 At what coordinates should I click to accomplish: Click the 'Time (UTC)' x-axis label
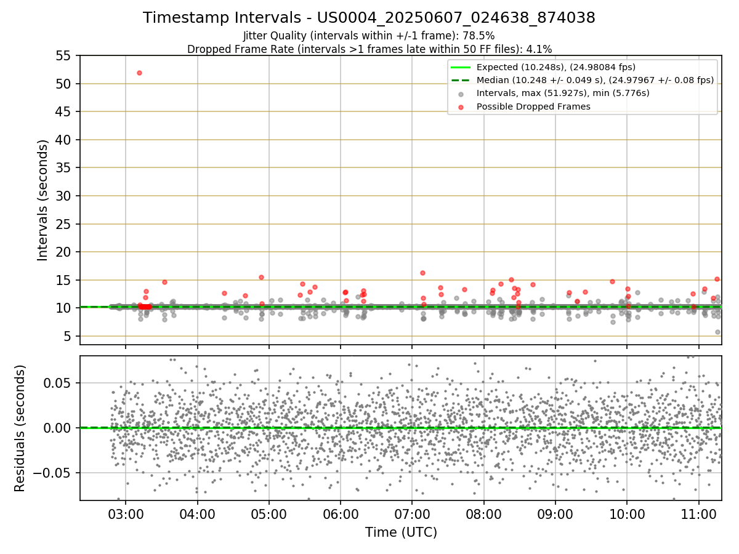[401, 532]
